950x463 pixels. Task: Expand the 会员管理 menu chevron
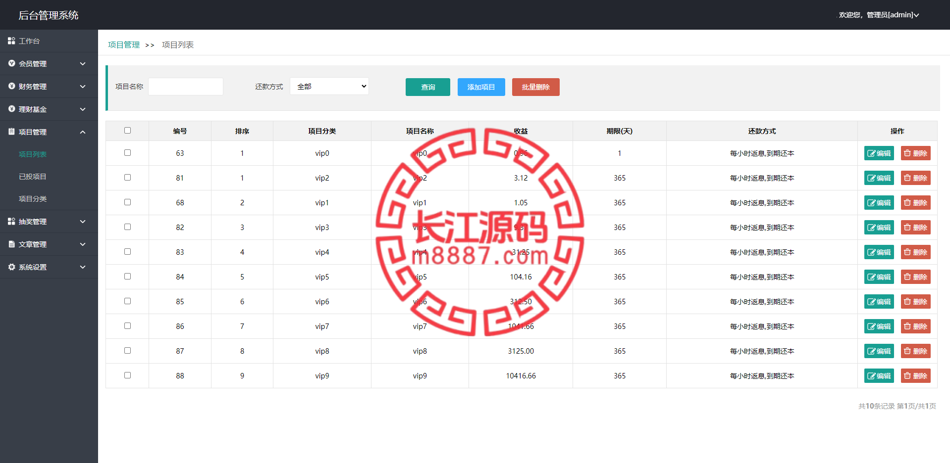83,64
